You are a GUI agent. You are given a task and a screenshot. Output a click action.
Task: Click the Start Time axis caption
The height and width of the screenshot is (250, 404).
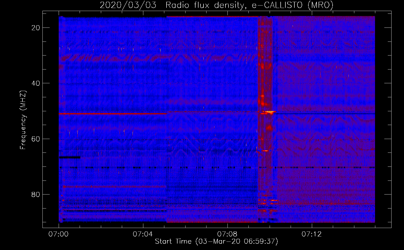point(216,241)
